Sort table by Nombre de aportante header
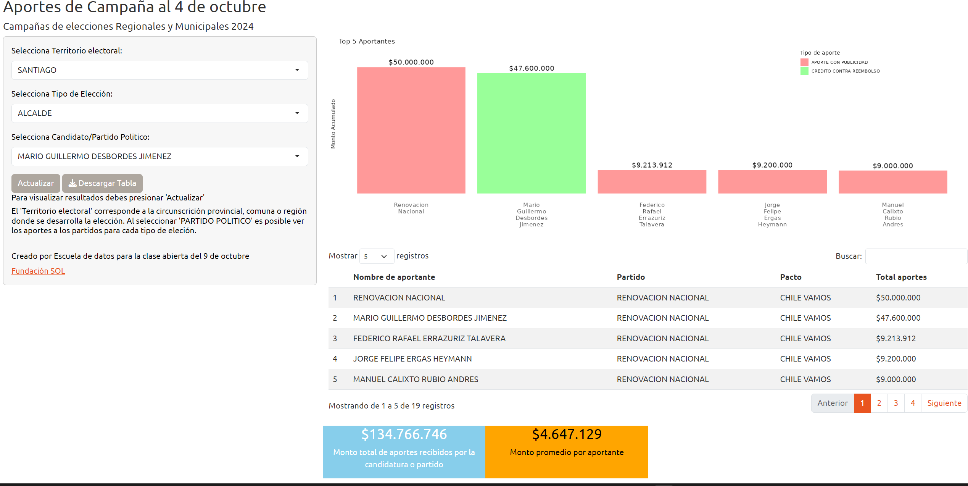 click(394, 277)
